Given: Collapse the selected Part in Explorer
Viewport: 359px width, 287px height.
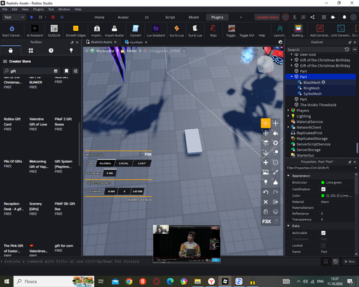Looking at the screenshot, I should pyautogui.click(x=292, y=77).
